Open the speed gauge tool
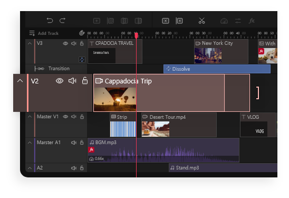This screenshot has width=289, height=198. click(224, 21)
